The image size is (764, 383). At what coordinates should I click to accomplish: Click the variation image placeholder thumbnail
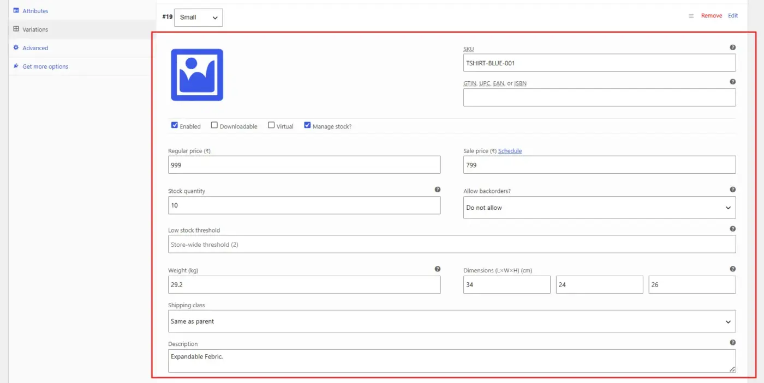(197, 75)
